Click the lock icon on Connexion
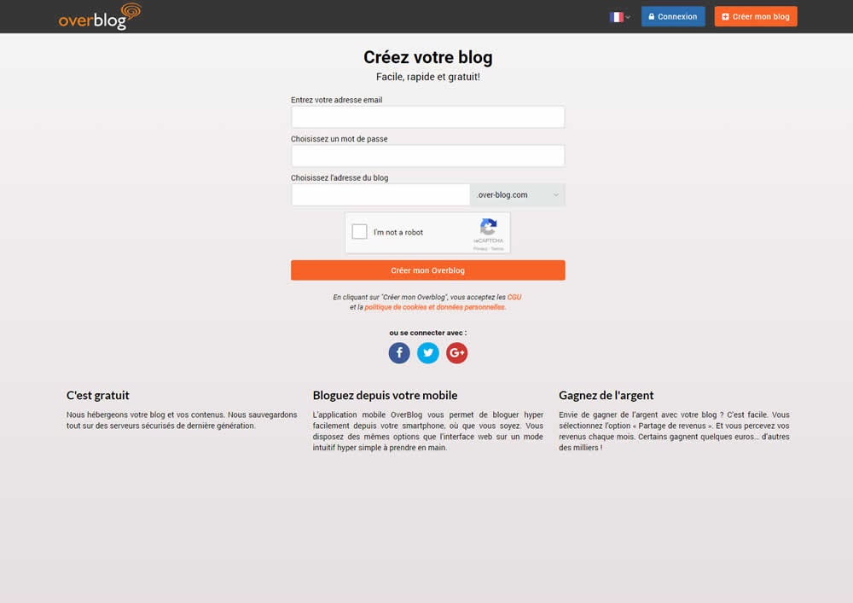Viewport: 853px width, 603px height. pyautogui.click(x=651, y=17)
